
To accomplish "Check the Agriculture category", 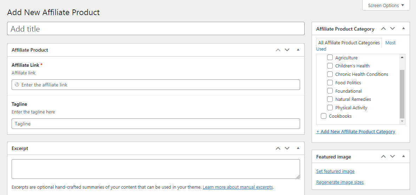I will pos(330,57).
